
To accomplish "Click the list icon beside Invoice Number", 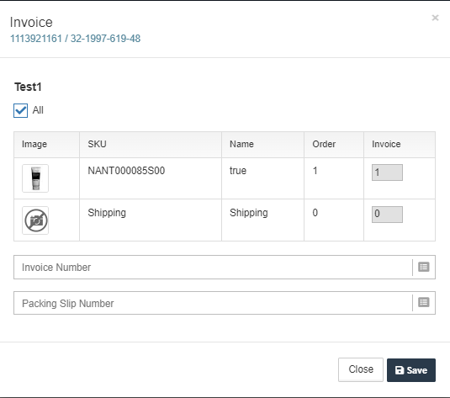I will (x=424, y=267).
